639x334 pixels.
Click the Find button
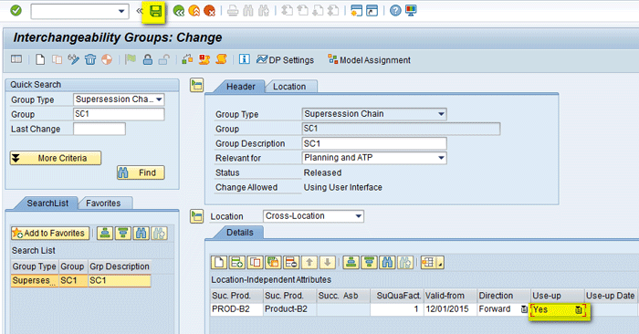[x=141, y=172]
